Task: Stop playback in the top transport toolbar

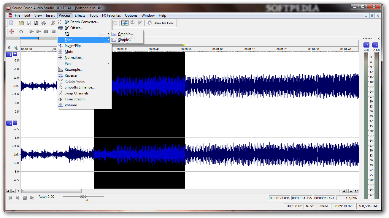Action: click(53, 31)
